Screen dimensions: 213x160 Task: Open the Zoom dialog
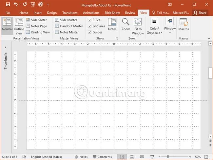click(126, 25)
